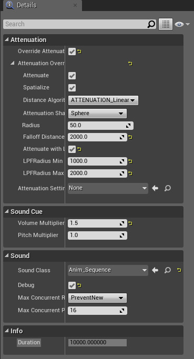Image resolution: width=194 pixels, height=359 pixels.
Task: Open the Max Concurrent Resolution Rule dropdown
Action: [x=97, y=298]
